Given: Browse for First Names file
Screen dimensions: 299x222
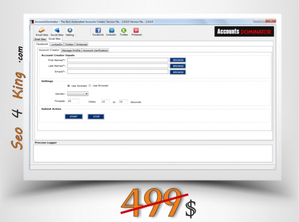Looking at the screenshot, I should pyautogui.click(x=178, y=60).
